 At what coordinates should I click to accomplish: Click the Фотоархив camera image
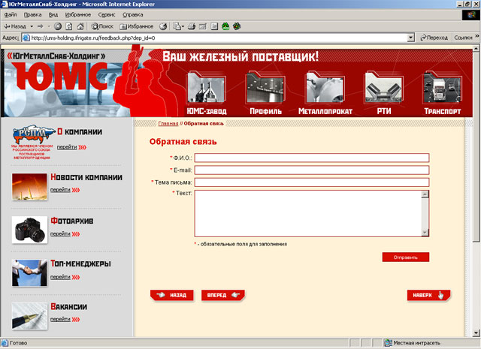[x=29, y=230]
